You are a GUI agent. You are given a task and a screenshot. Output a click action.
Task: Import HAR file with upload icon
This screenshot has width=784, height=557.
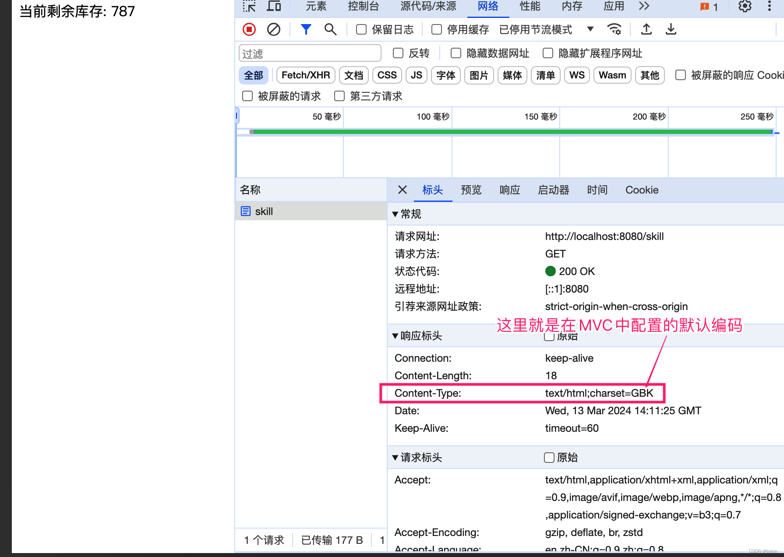click(x=646, y=29)
